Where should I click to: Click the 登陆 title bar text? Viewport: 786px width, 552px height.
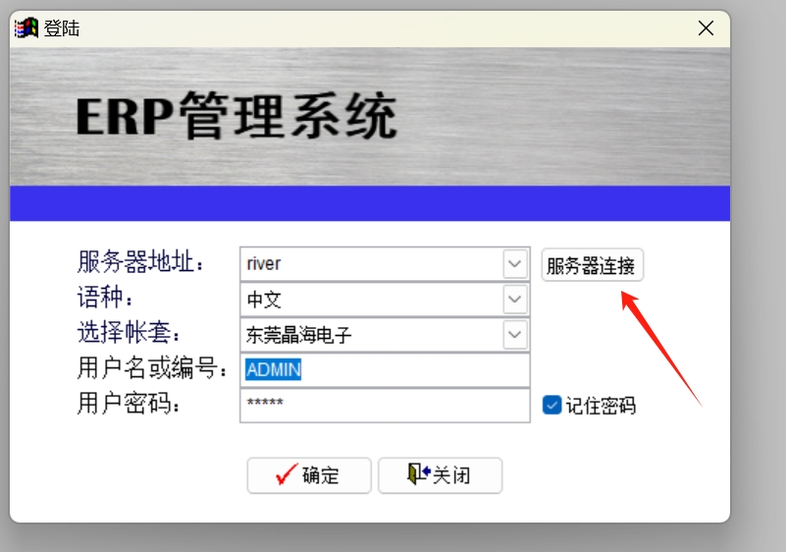pyautogui.click(x=62, y=28)
